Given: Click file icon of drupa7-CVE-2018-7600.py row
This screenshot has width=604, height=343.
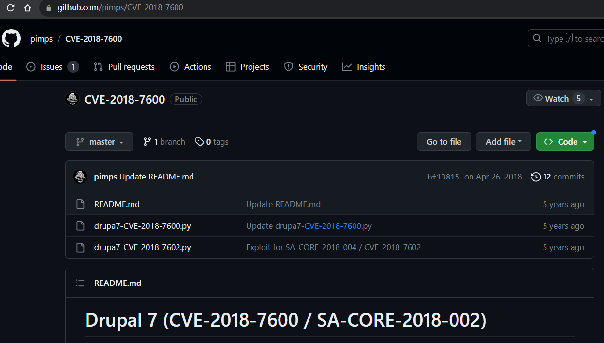Looking at the screenshot, I should tap(81, 226).
